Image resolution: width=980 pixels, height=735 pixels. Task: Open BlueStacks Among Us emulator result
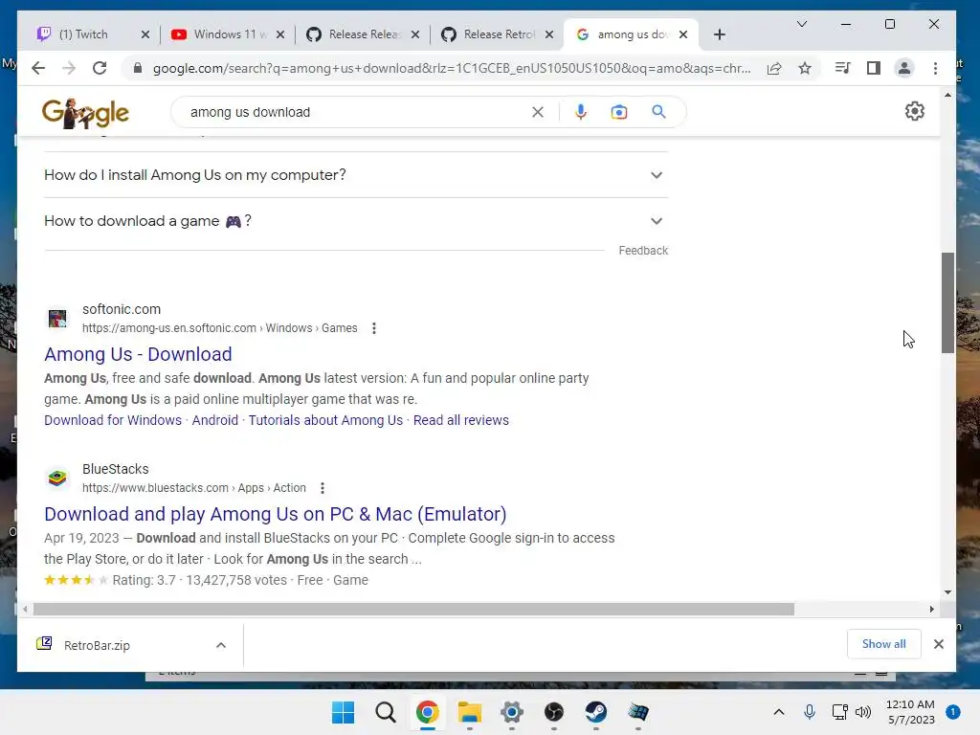[275, 514]
